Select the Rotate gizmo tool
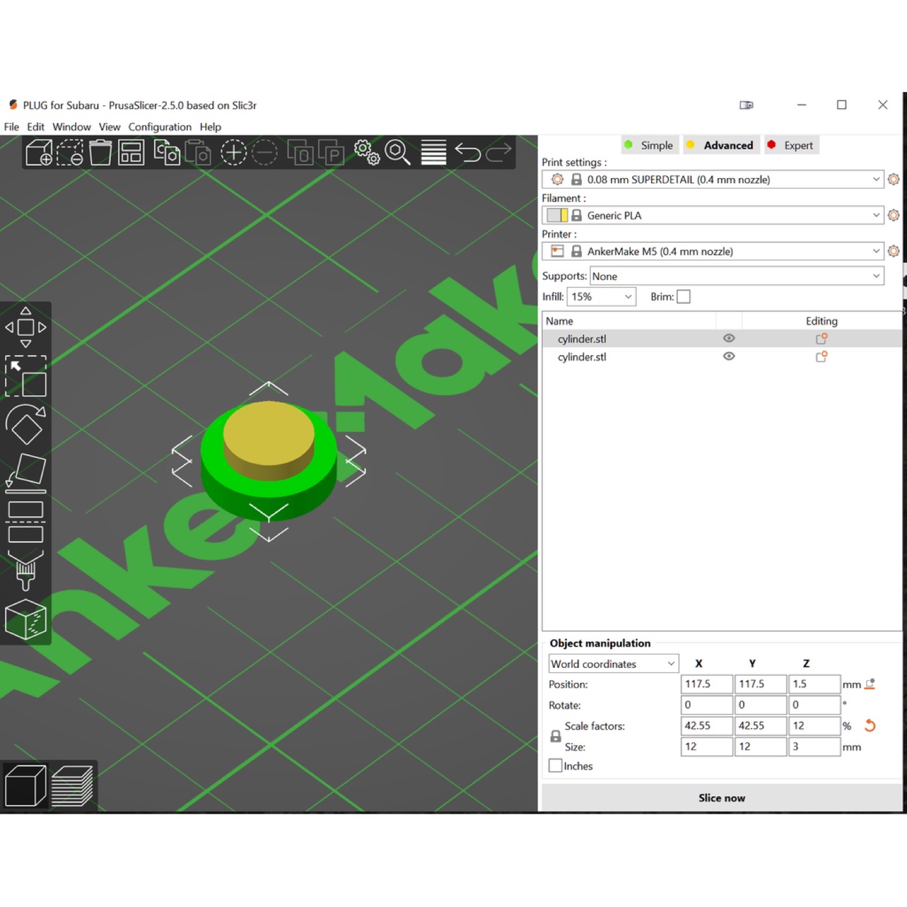This screenshot has width=907, height=907. (26, 424)
